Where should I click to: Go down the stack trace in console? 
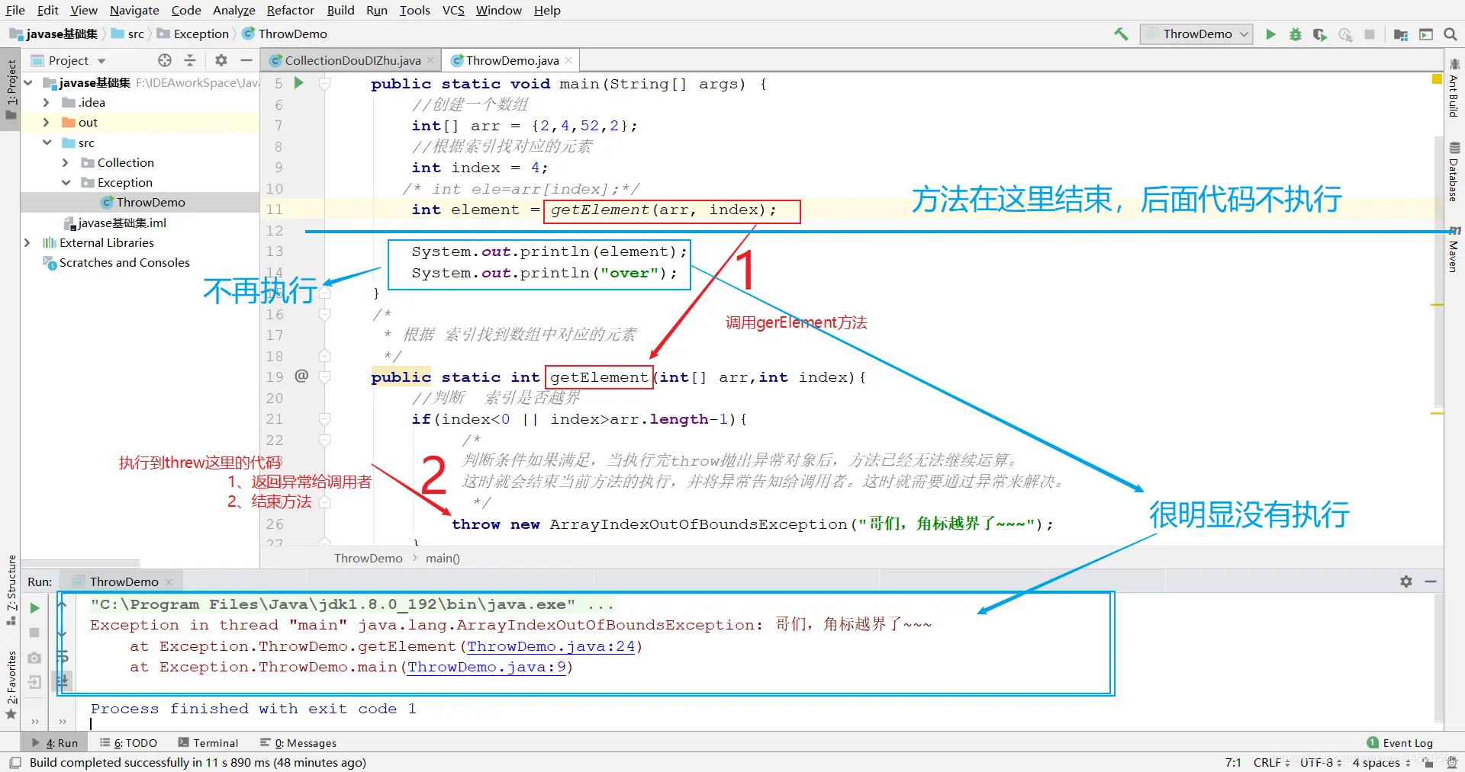pyautogui.click(x=63, y=633)
